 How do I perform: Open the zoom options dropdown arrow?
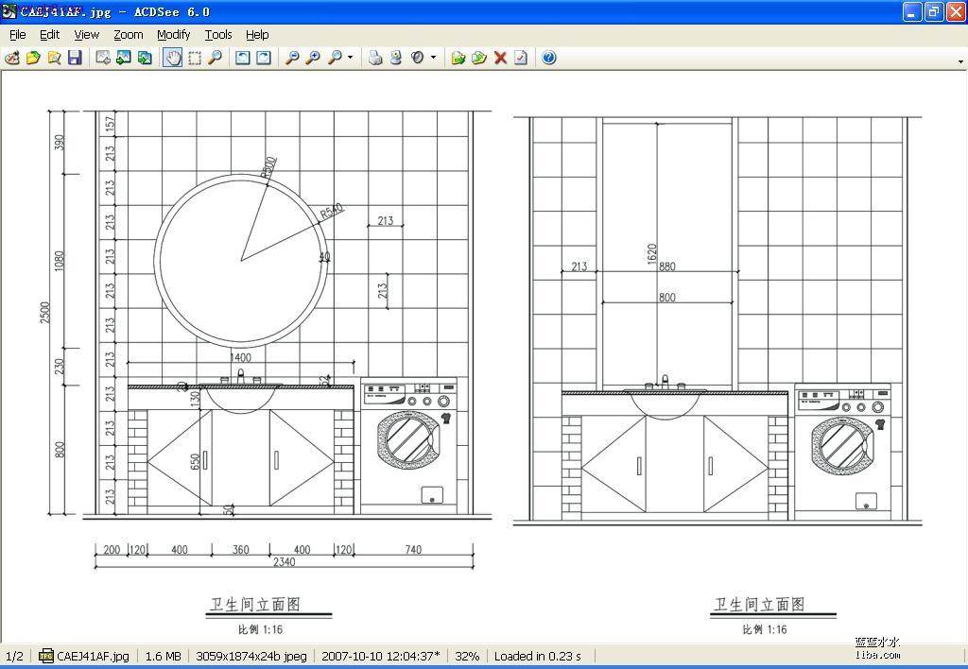350,58
